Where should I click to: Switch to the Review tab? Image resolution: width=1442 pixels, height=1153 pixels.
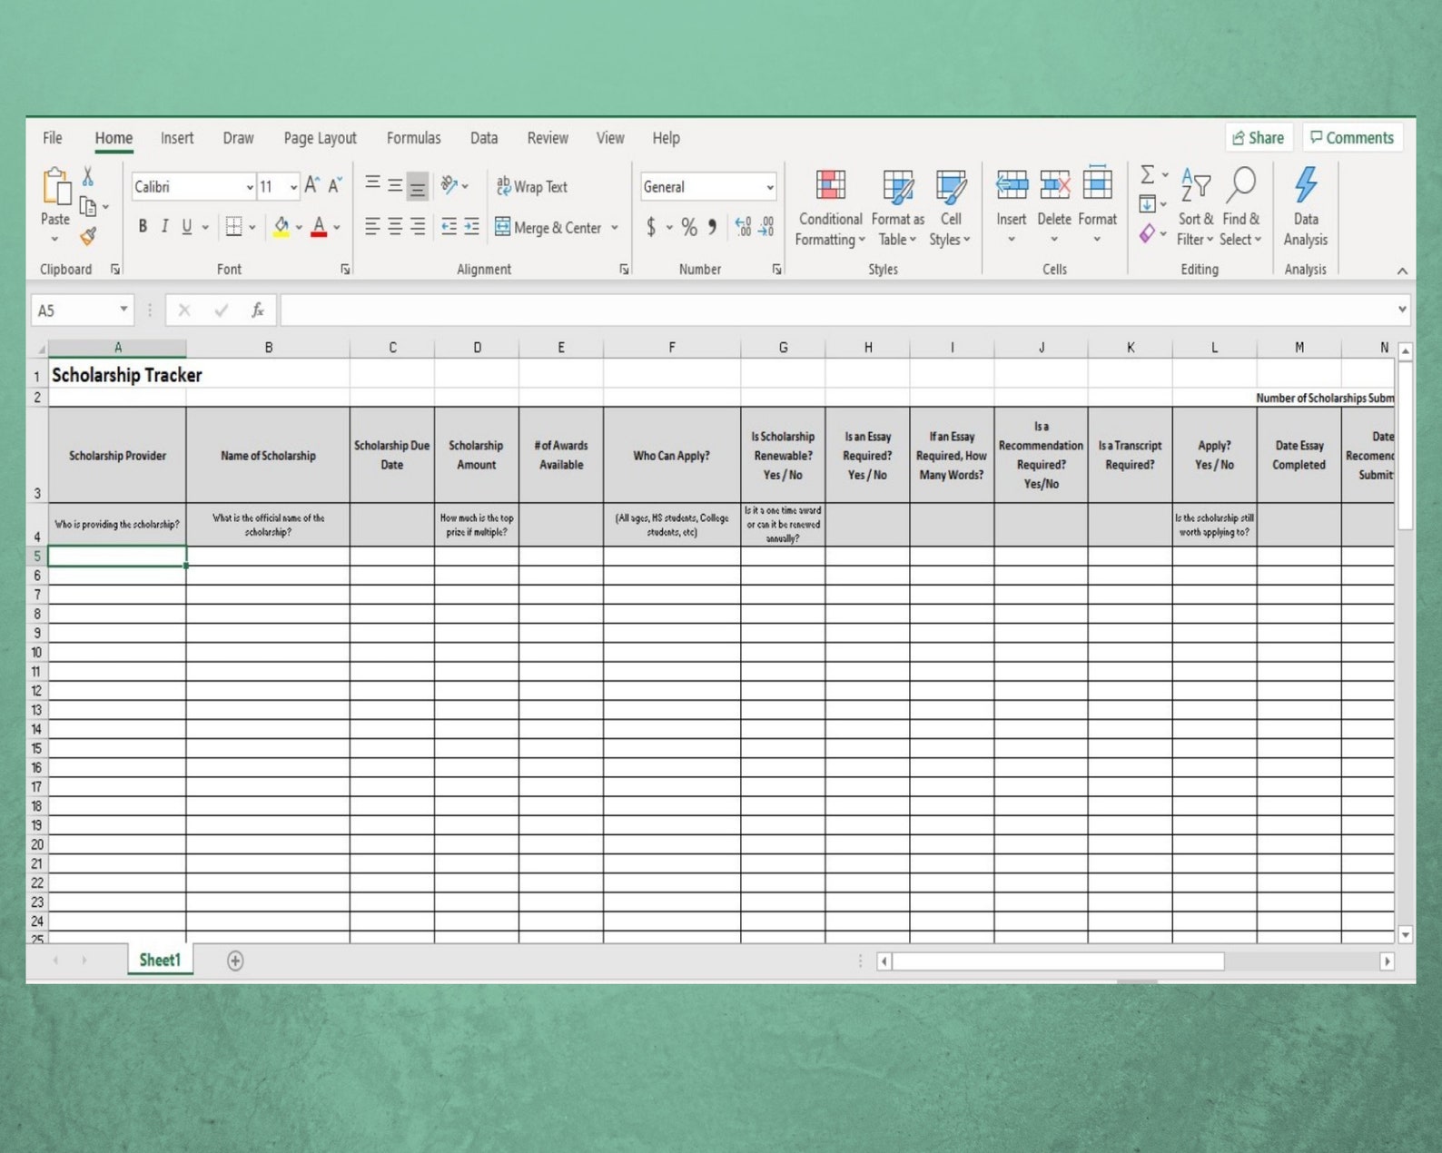pyautogui.click(x=548, y=138)
